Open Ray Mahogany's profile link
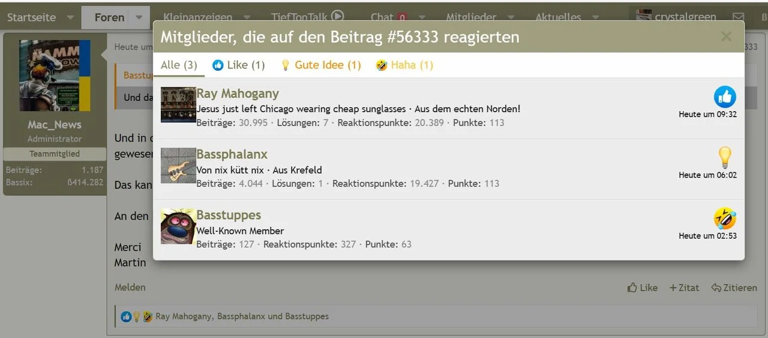This screenshot has width=768, height=338. click(238, 94)
